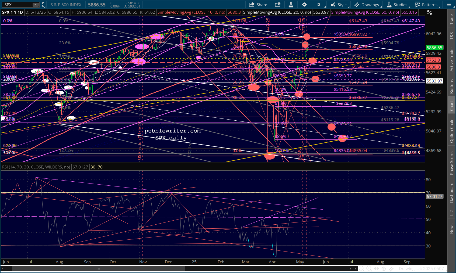Image resolution: width=456 pixels, height=273 pixels.
Task: Select the crosshair cursor icon
Action: pos(384,268)
